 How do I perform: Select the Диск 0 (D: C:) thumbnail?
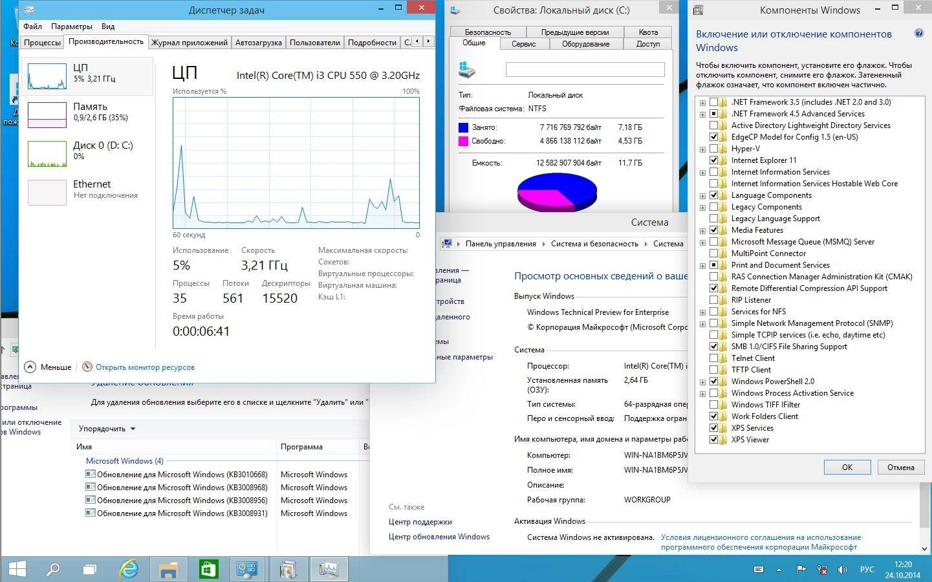pos(47,154)
